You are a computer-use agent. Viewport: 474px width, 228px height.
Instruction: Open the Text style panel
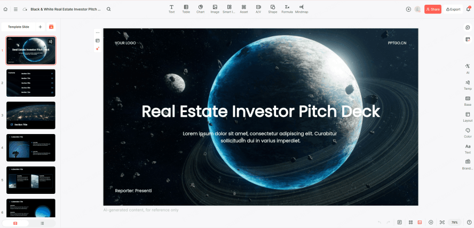pyautogui.click(x=468, y=149)
